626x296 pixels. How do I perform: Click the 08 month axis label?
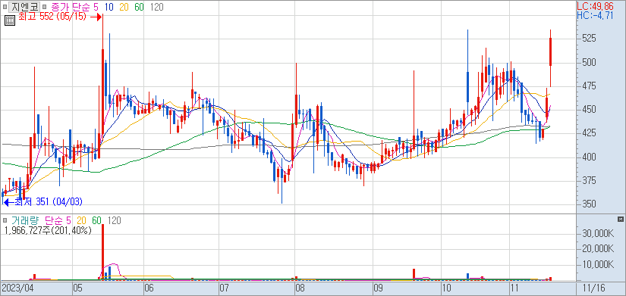pyautogui.click(x=300, y=288)
